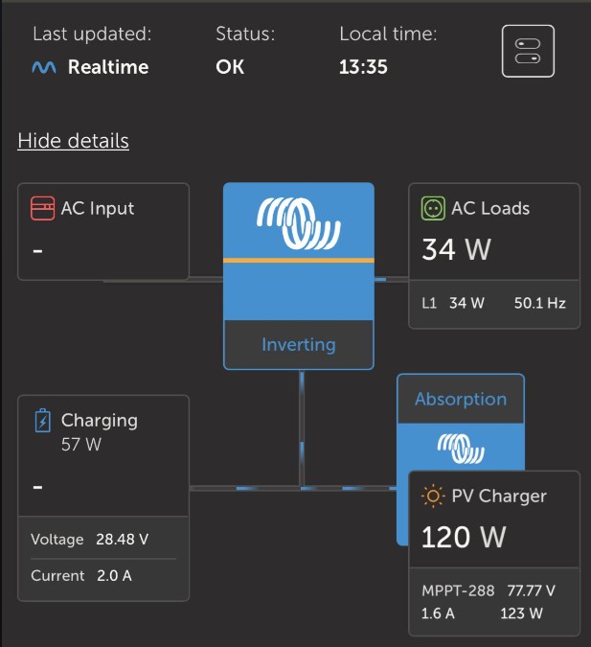Open the PV Charger 120 W reading

[464, 537]
